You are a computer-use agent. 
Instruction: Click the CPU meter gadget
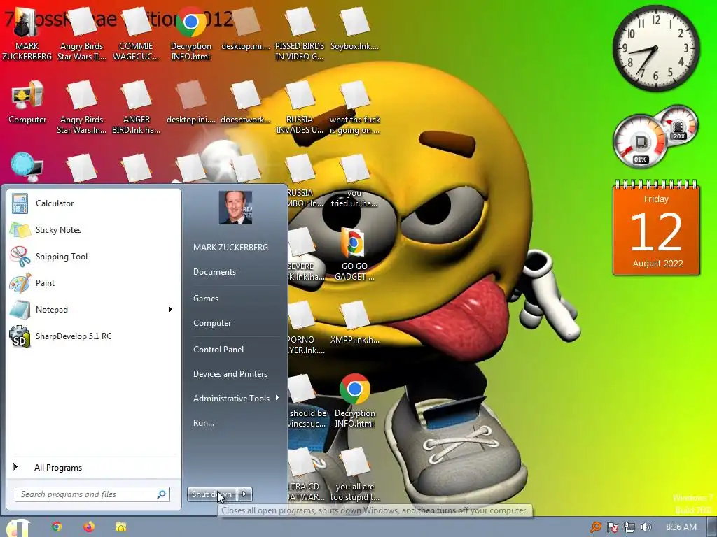point(641,141)
